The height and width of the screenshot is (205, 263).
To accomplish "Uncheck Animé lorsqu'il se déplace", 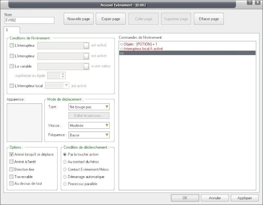I will pos(11,154).
